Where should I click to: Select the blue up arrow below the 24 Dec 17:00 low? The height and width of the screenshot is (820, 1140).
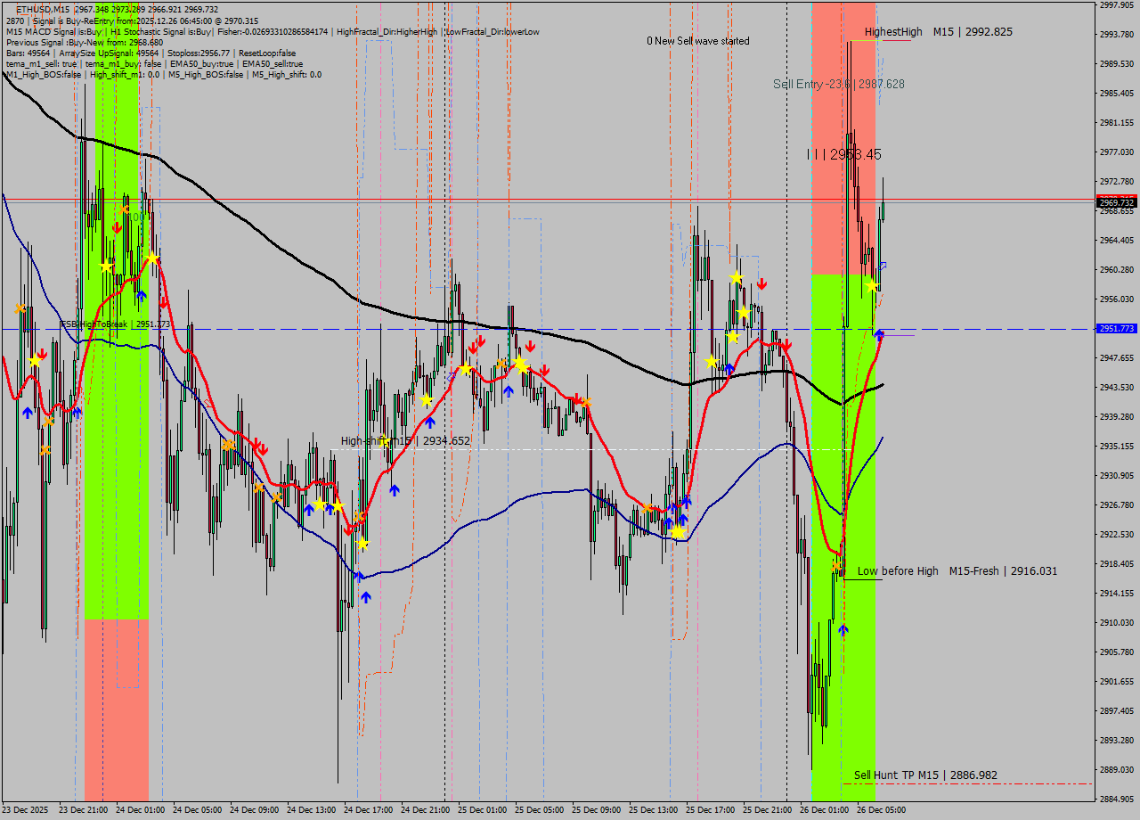point(365,595)
